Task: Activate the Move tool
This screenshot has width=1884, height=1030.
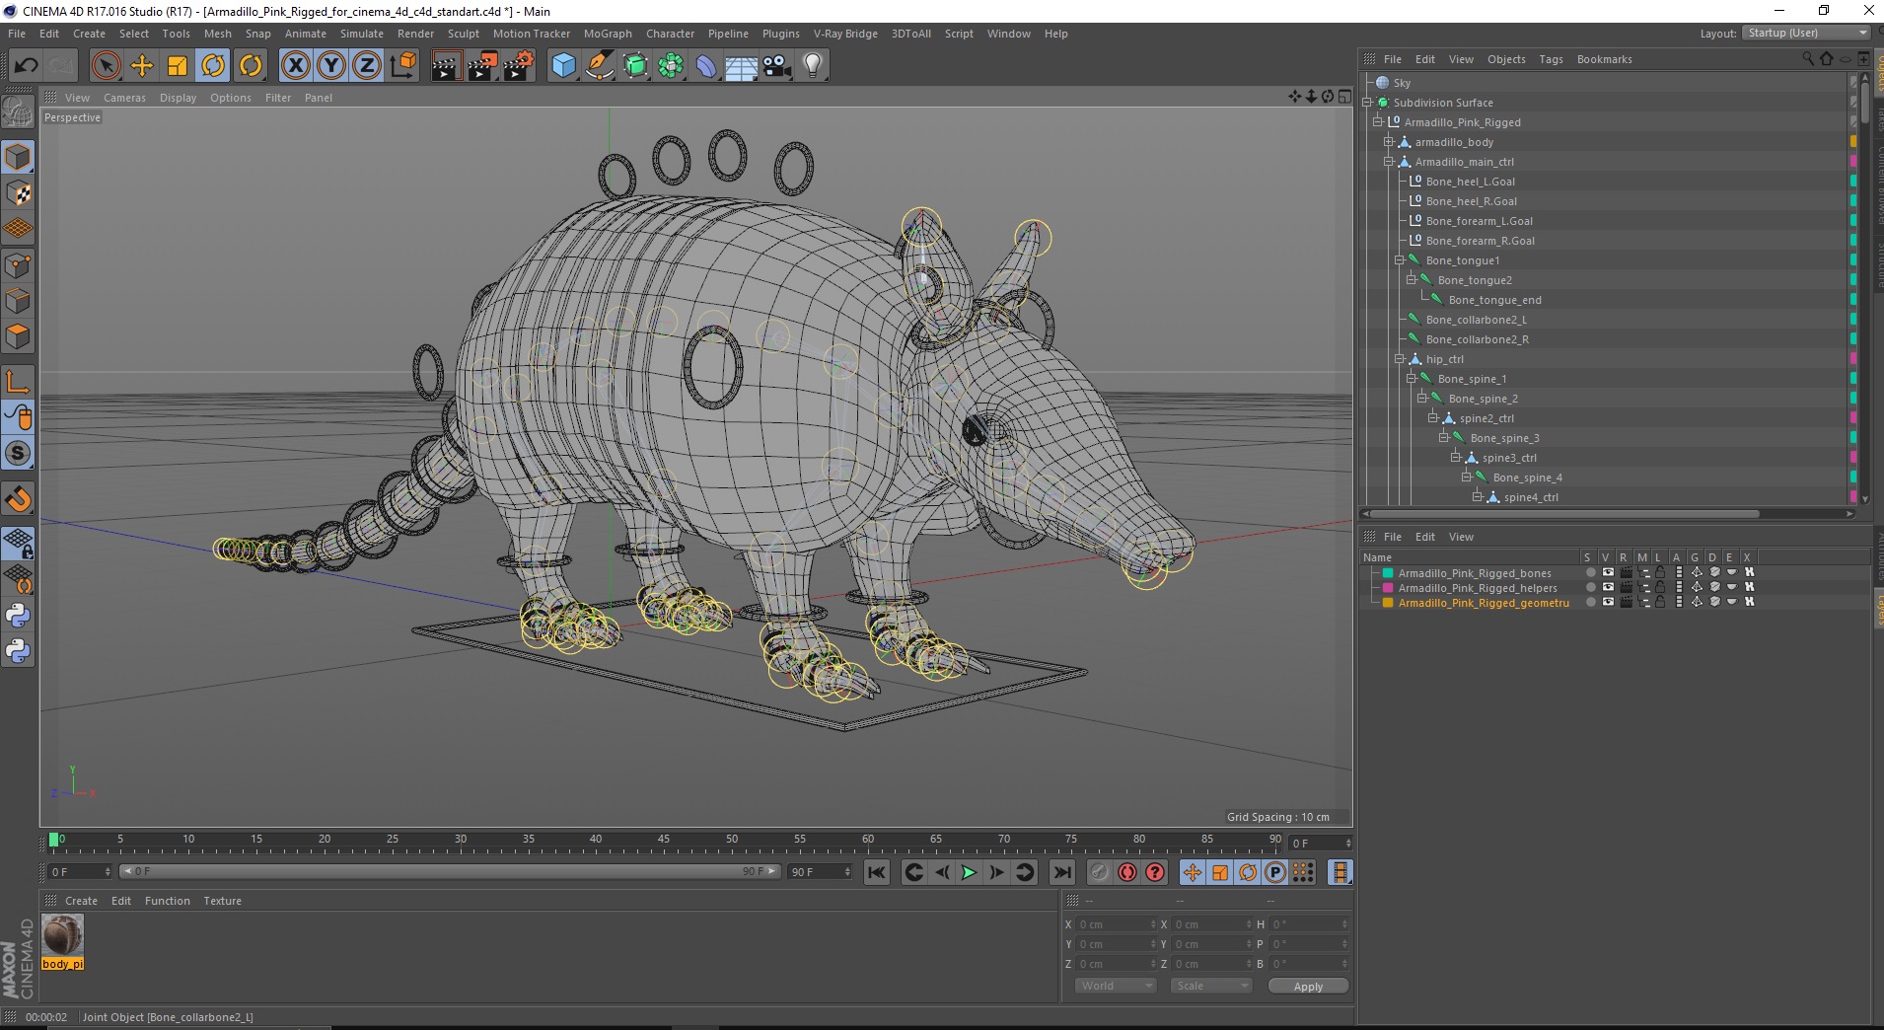Action: pyautogui.click(x=142, y=66)
